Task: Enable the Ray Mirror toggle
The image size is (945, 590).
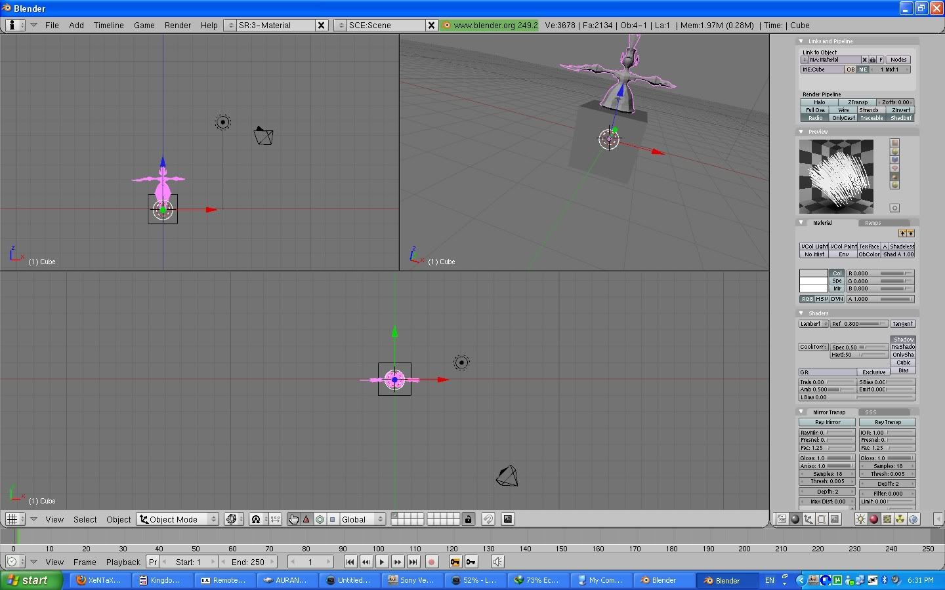Action: (x=828, y=422)
